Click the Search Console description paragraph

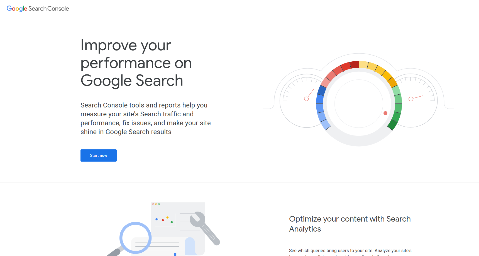click(146, 119)
